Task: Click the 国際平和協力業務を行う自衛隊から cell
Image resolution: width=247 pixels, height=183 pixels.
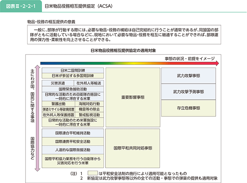Action: (73, 161)
